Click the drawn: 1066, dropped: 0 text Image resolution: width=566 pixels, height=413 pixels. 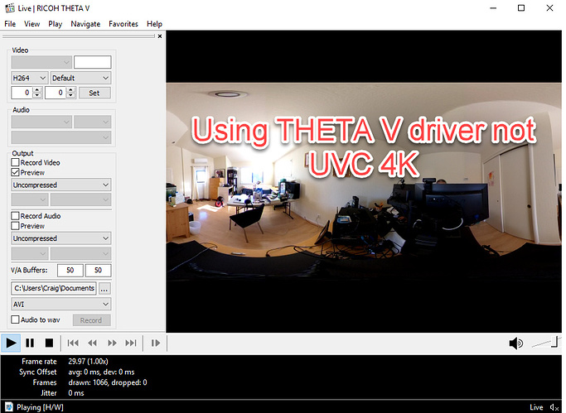[108, 382]
